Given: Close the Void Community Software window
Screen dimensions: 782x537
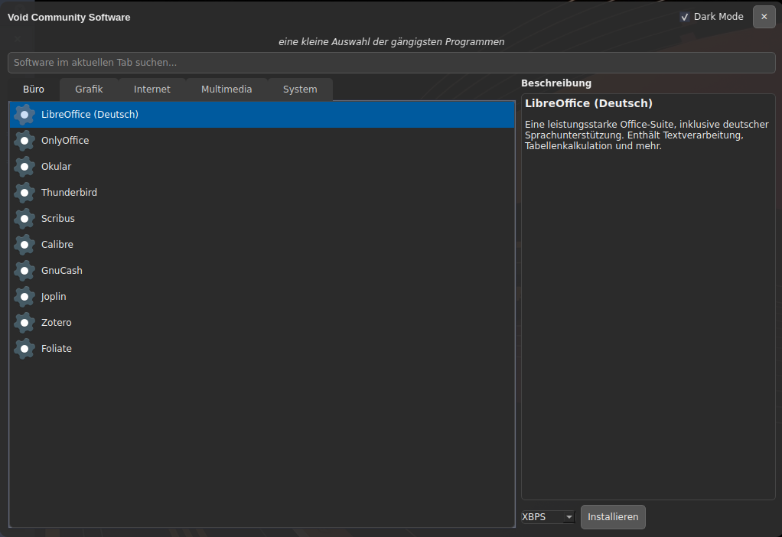Looking at the screenshot, I should tap(764, 17).
